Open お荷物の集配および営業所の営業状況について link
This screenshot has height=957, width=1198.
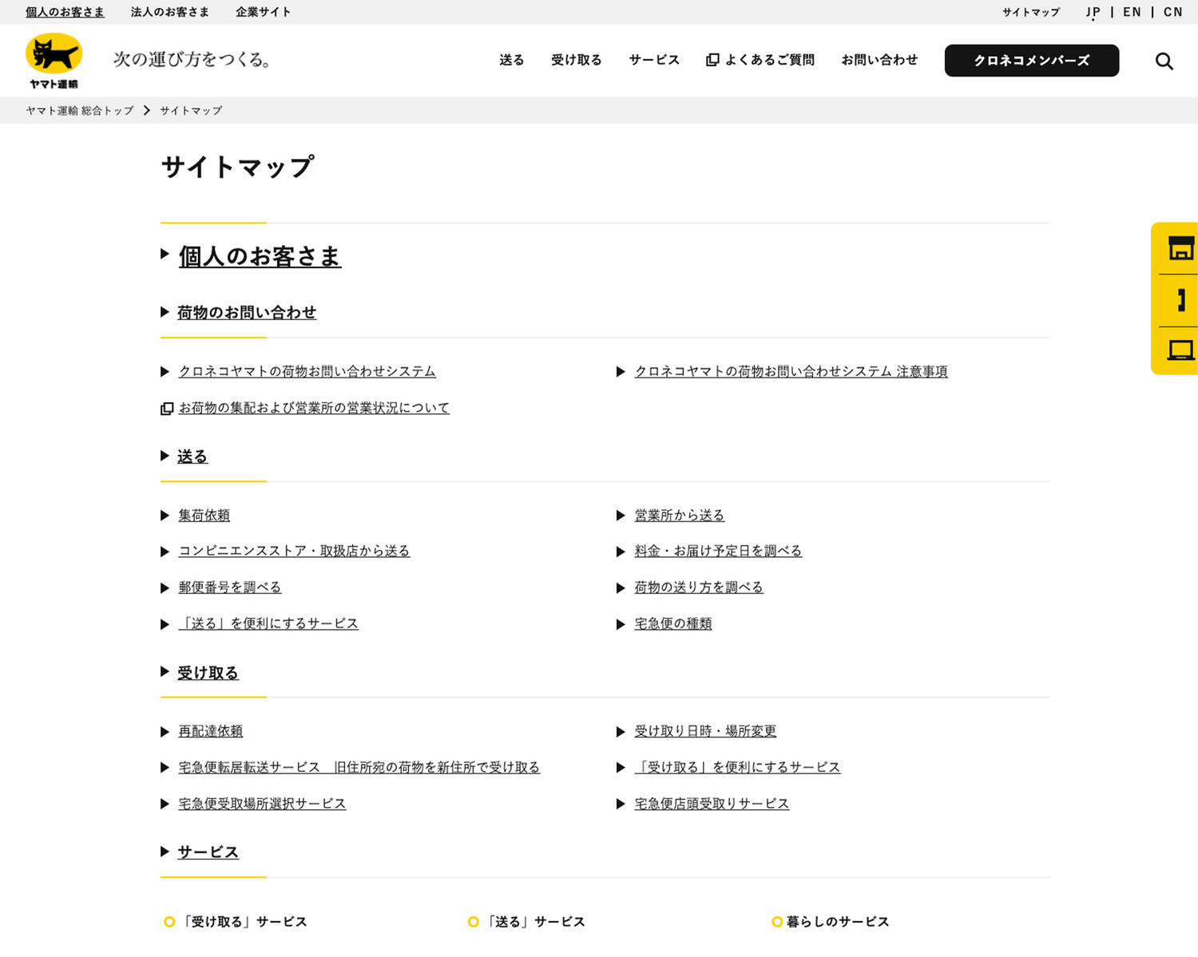[314, 408]
